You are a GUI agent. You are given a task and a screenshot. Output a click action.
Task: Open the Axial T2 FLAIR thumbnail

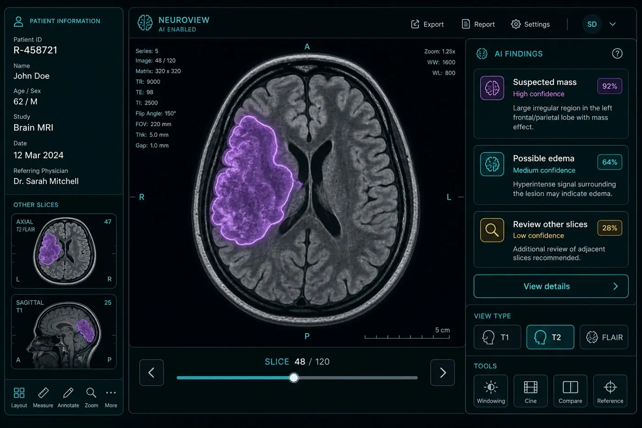click(x=64, y=251)
